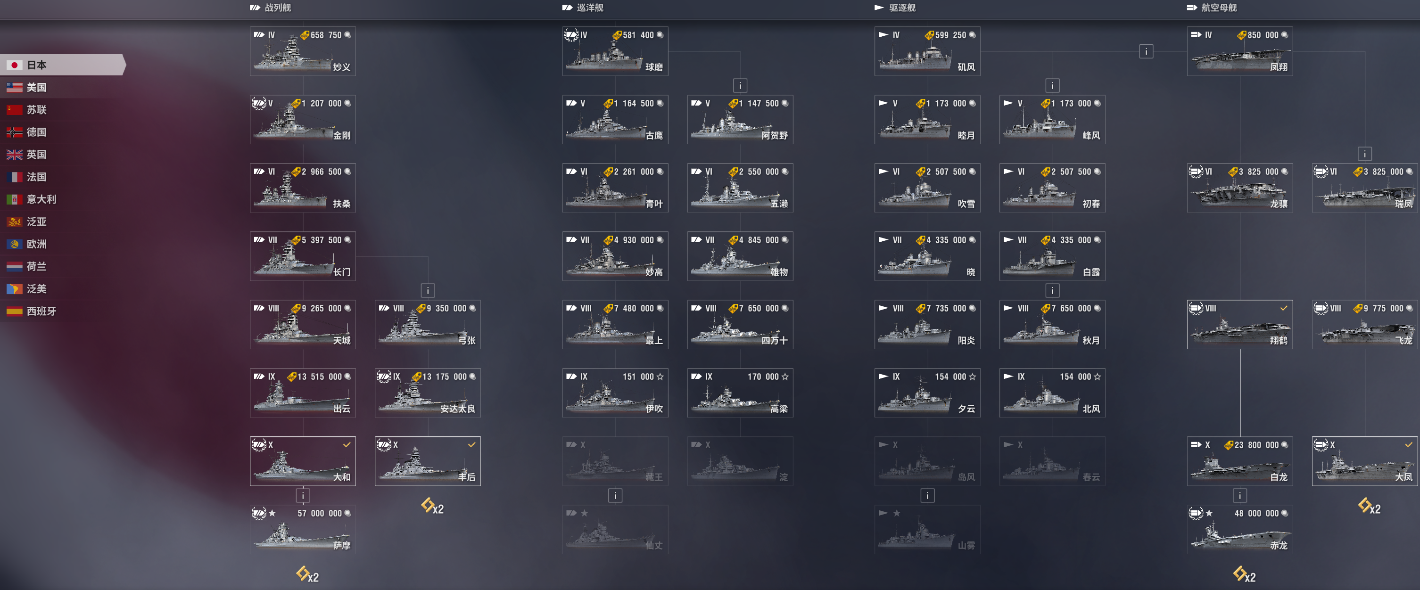1420x590 pixels.
Task: Open the tier VII cruiser 妙高
Action: click(x=615, y=256)
